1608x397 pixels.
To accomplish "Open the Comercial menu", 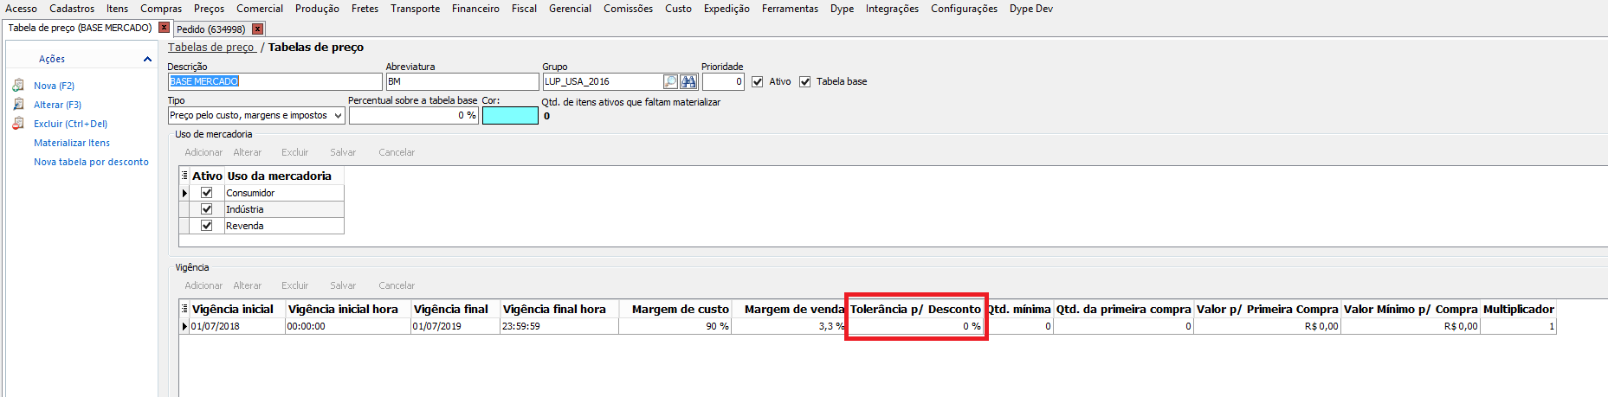I will click(x=260, y=9).
